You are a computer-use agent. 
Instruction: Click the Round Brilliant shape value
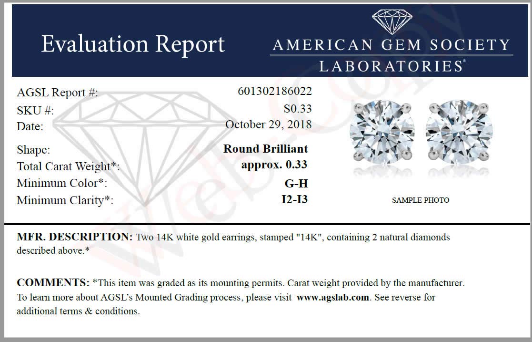coord(266,148)
